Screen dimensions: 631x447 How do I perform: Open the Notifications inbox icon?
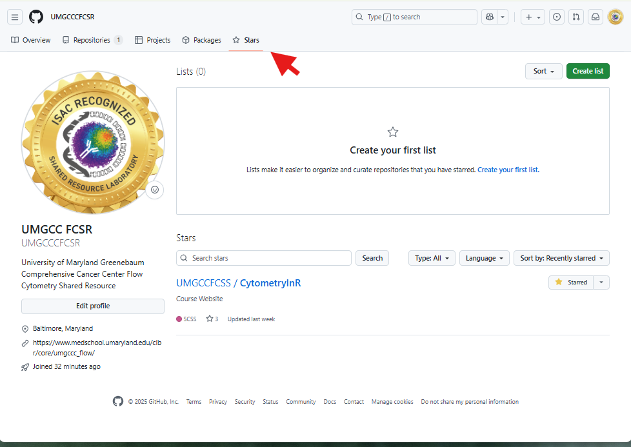(596, 17)
